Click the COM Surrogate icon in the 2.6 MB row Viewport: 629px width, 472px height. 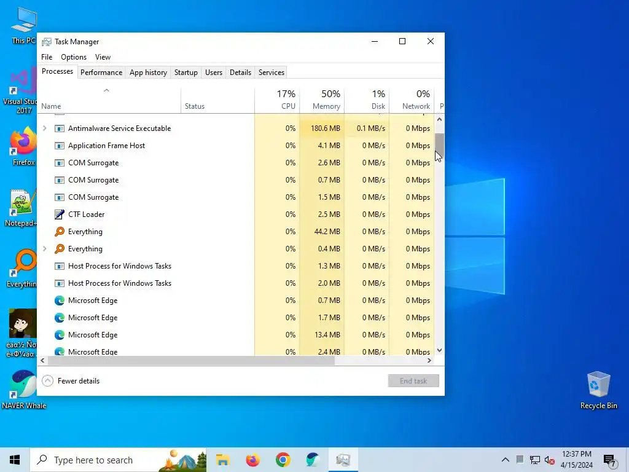tap(60, 163)
